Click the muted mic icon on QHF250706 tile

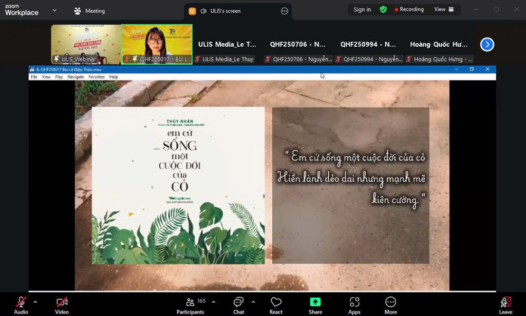[268, 60]
